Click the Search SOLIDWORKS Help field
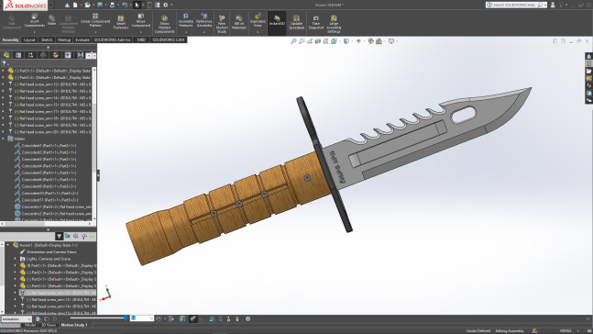Image resolution: width=593 pixels, height=334 pixels. tap(516, 5)
